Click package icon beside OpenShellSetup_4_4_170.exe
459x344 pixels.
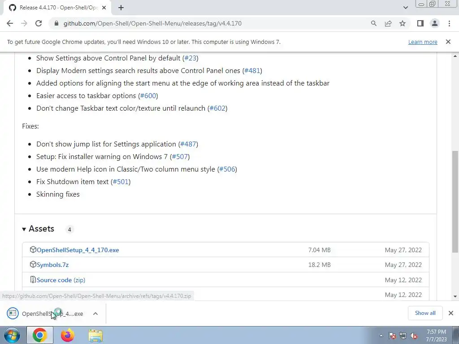pyautogui.click(x=33, y=249)
